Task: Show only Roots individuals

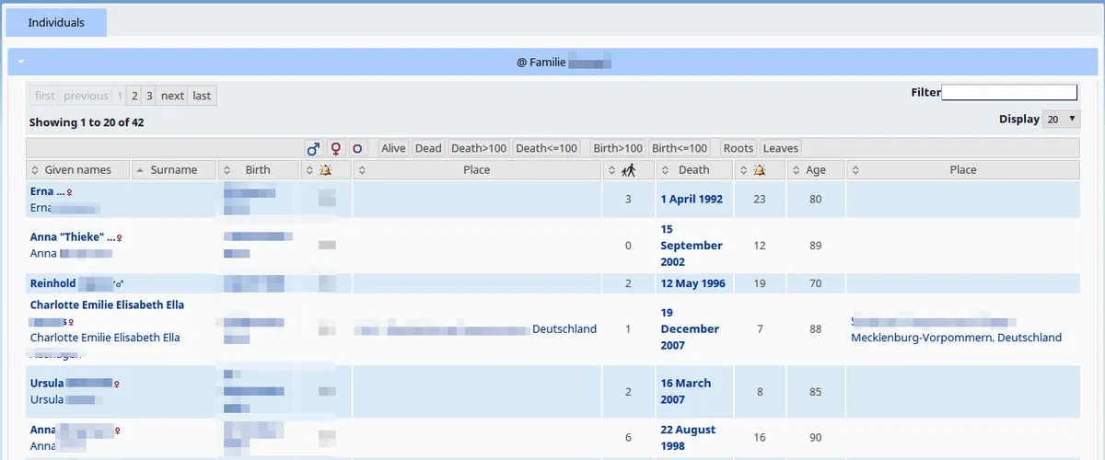Action: (x=738, y=148)
